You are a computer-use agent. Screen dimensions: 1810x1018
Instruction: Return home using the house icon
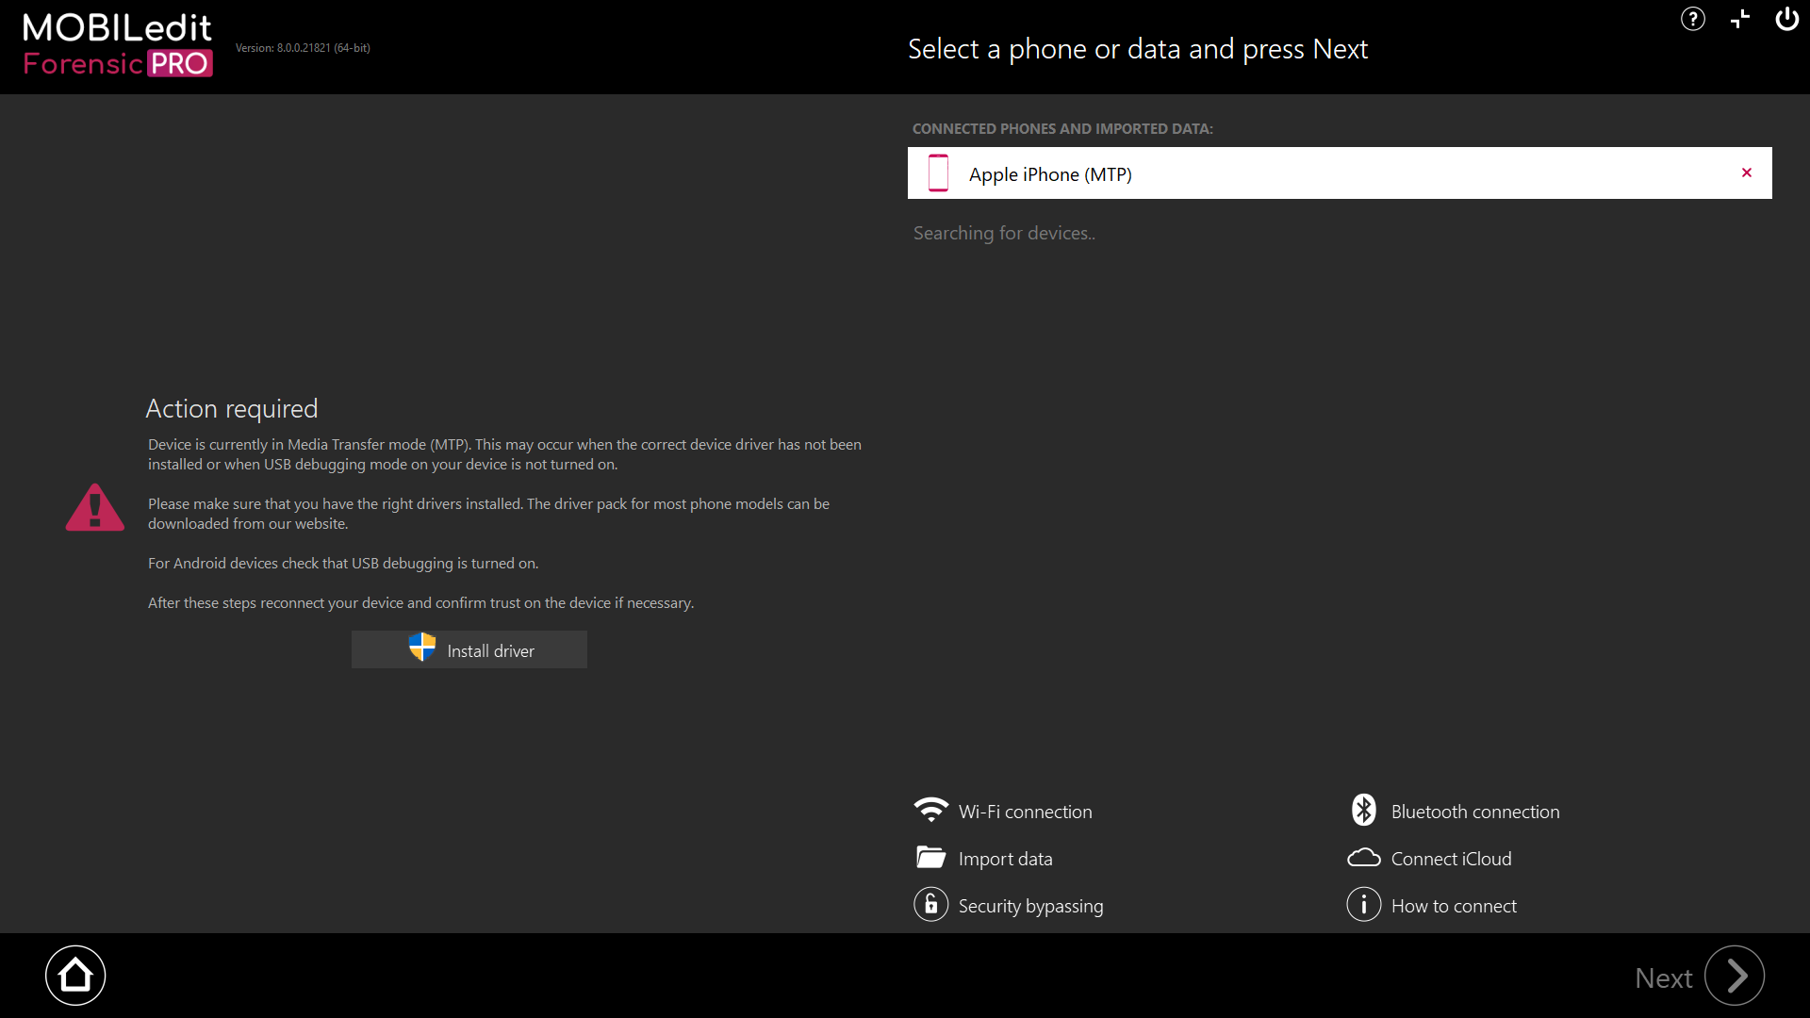tap(75, 975)
